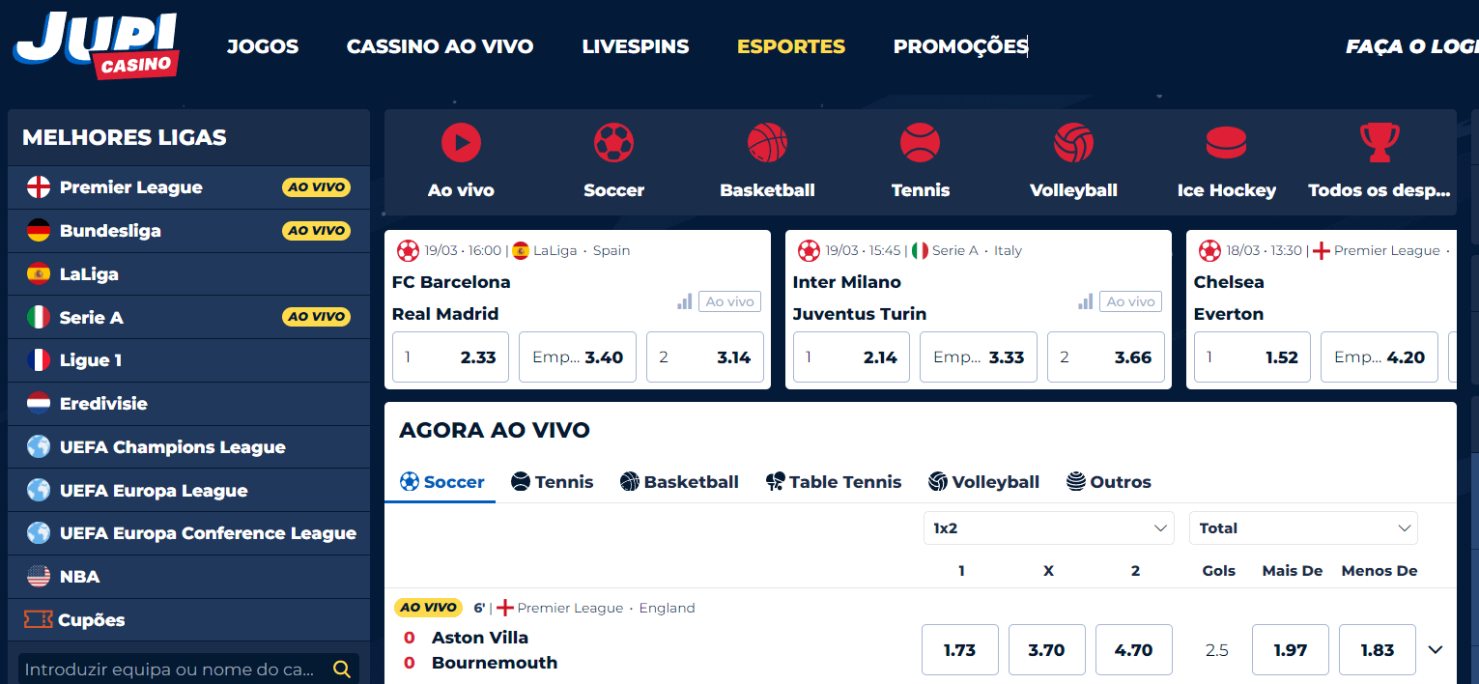Screen dimensions: 1479x684
Task: Switch to the Tennis tab in Agora Ao Vivo
Action: [x=552, y=481]
